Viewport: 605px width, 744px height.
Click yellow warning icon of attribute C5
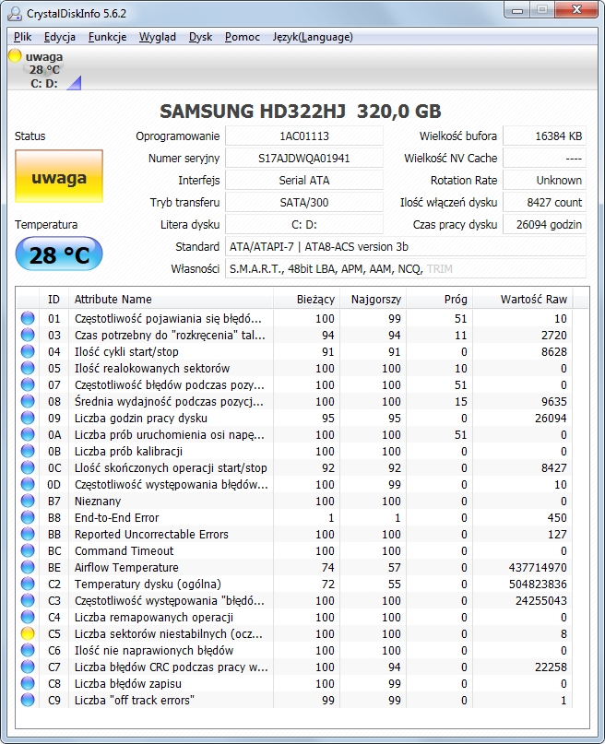[x=28, y=633]
